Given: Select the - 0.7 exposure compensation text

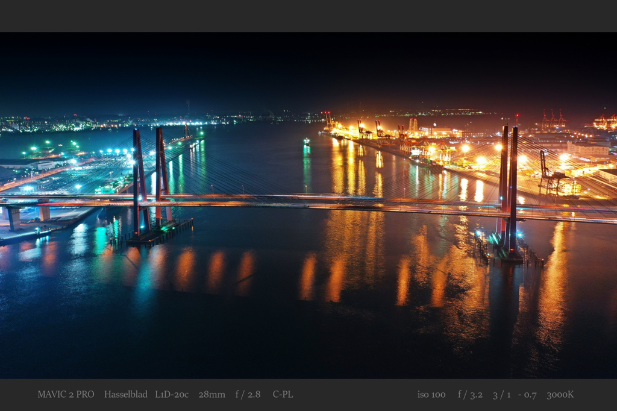Looking at the screenshot, I should (527, 394).
